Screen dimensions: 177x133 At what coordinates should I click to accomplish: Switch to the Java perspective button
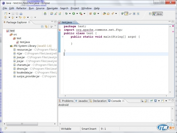(158, 14)
